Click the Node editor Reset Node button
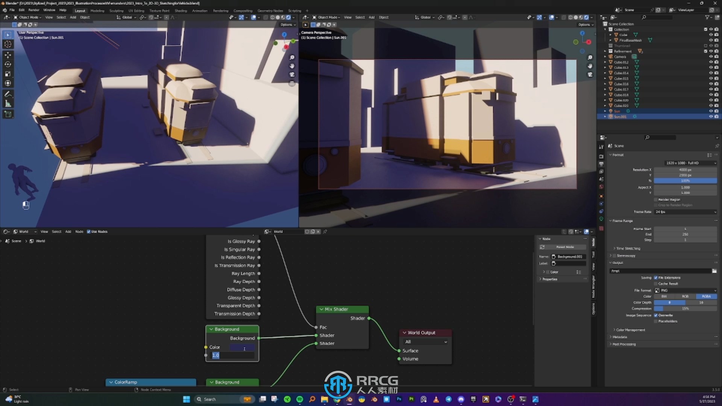This screenshot has width=722, height=406. click(x=565, y=247)
